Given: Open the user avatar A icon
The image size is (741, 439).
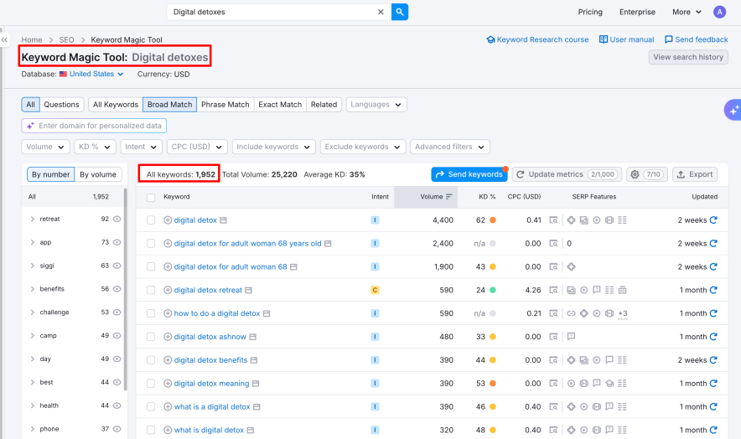Looking at the screenshot, I should 719,12.
